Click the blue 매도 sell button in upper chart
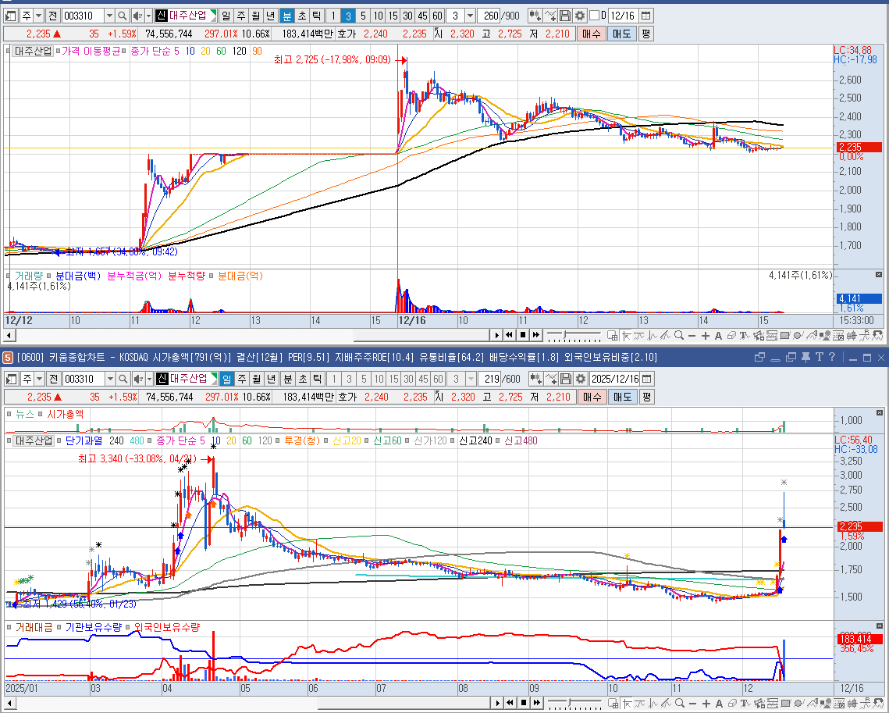This screenshot has width=889, height=713. (x=621, y=34)
